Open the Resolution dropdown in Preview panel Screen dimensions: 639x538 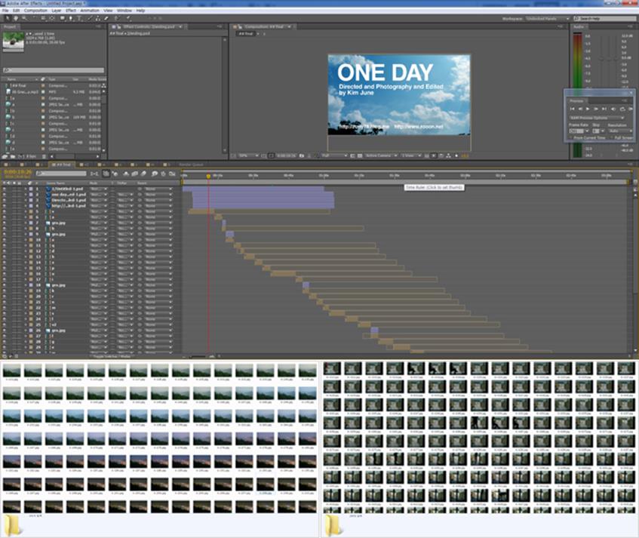click(620, 131)
